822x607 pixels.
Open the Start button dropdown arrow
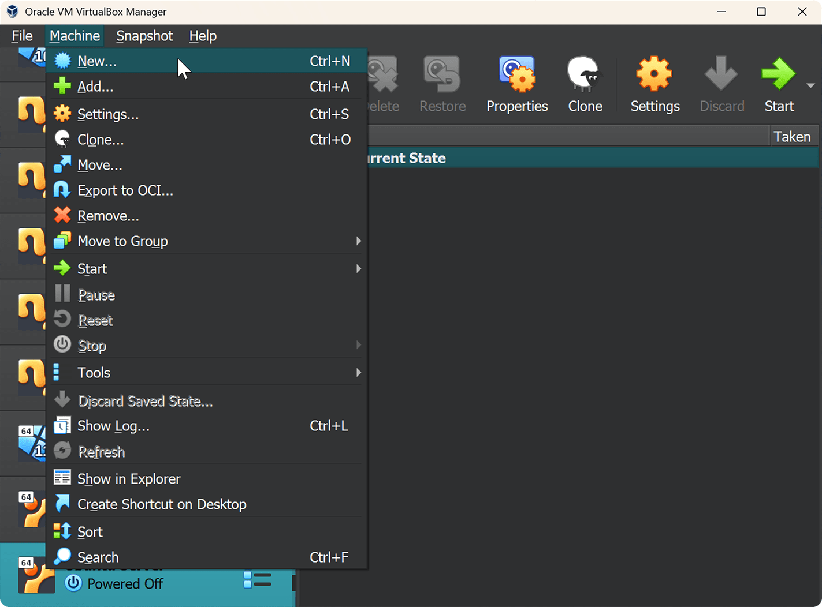coord(810,85)
